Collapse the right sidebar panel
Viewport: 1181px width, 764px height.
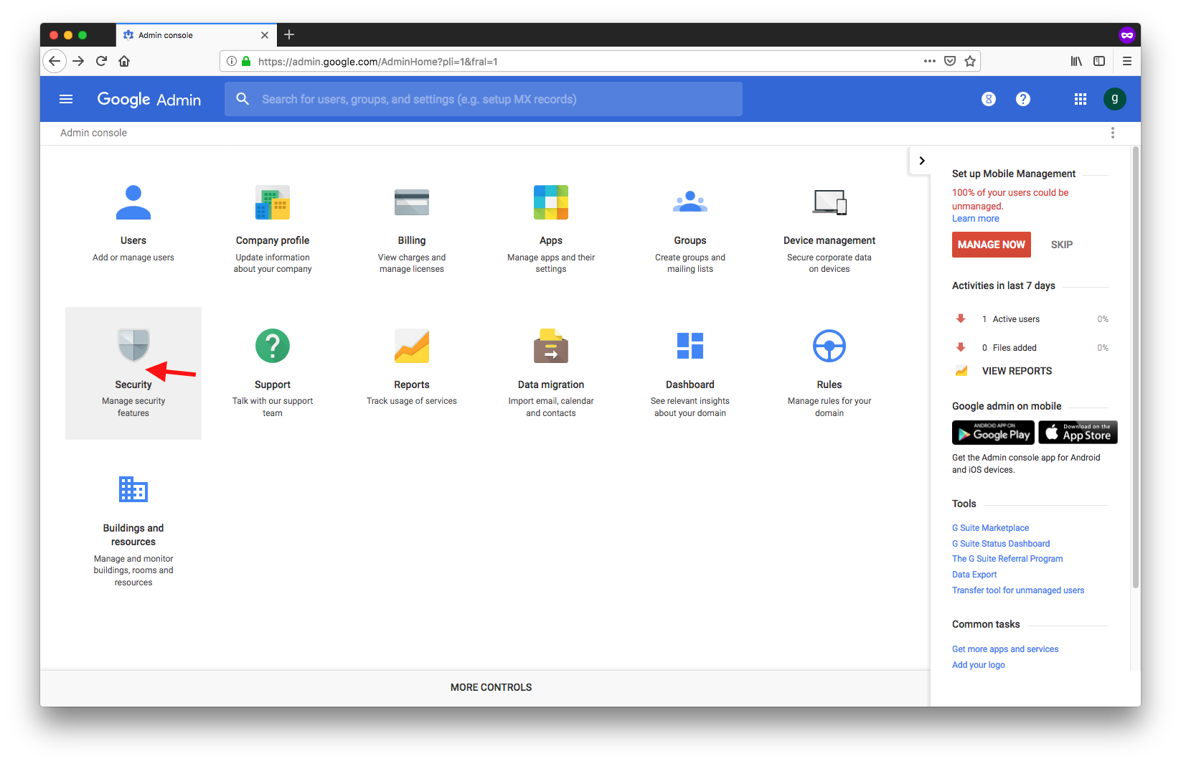921,160
